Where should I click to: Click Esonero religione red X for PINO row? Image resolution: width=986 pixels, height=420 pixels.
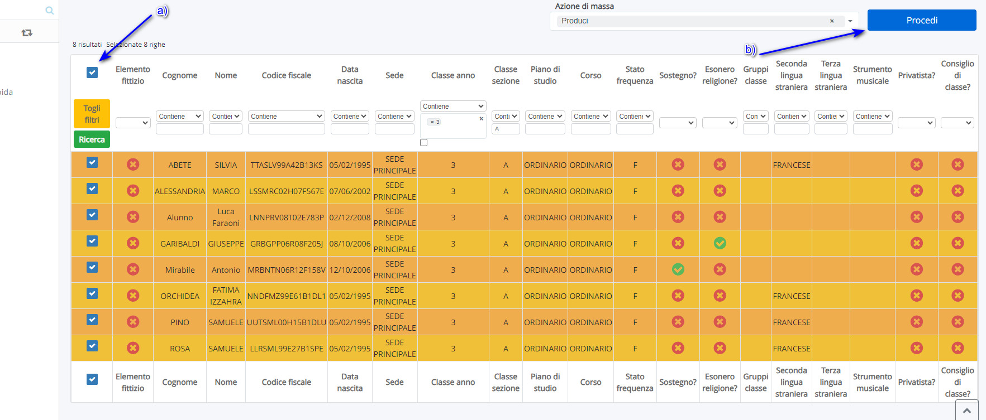[x=720, y=322]
